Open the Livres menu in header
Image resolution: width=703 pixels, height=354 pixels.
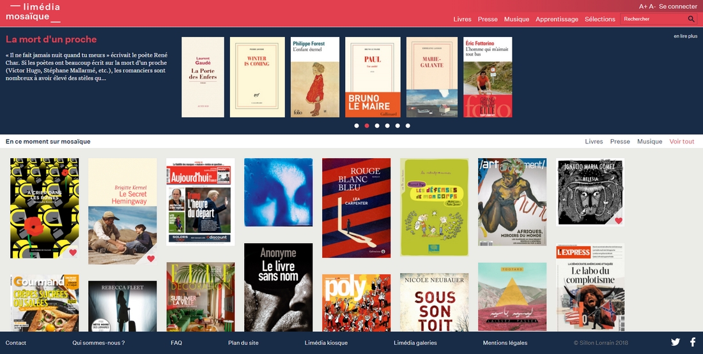click(x=462, y=19)
